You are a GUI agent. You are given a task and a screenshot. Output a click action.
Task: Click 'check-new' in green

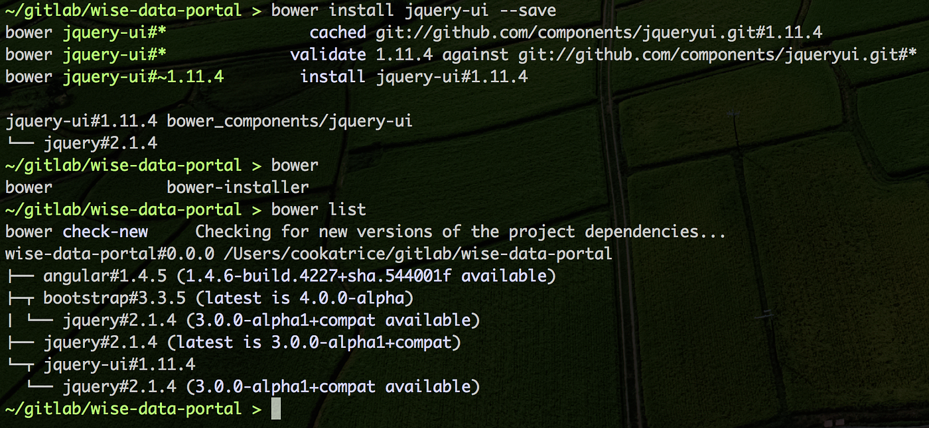pyautogui.click(x=106, y=232)
